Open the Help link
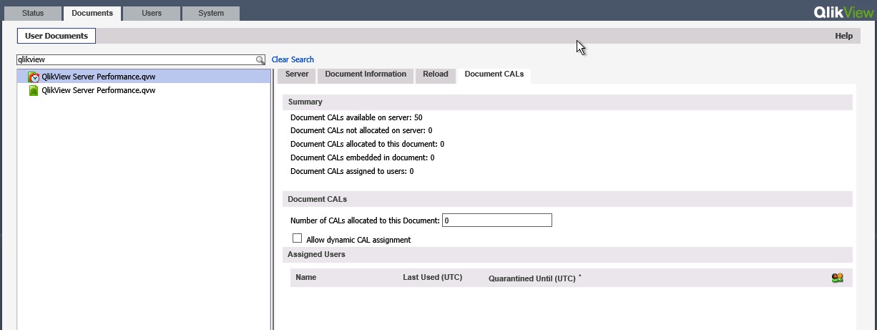Image resolution: width=877 pixels, height=330 pixels. coord(843,36)
